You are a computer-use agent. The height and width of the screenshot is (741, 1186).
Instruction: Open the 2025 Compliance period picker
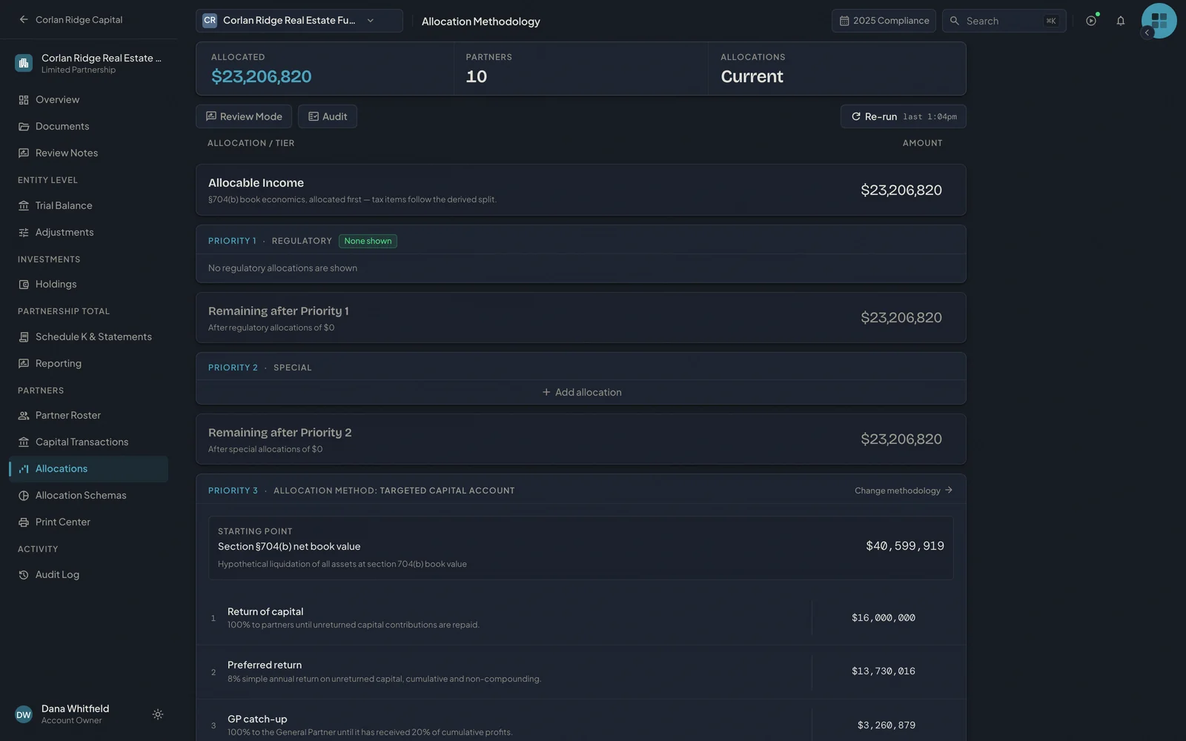pos(884,21)
